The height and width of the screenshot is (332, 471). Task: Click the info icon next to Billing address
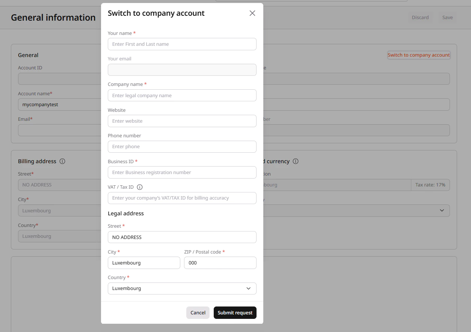62,161
